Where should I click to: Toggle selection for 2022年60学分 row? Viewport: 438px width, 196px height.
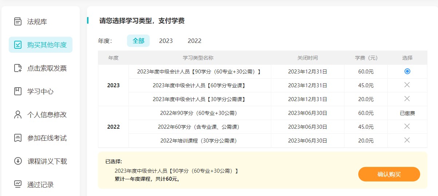(407, 126)
